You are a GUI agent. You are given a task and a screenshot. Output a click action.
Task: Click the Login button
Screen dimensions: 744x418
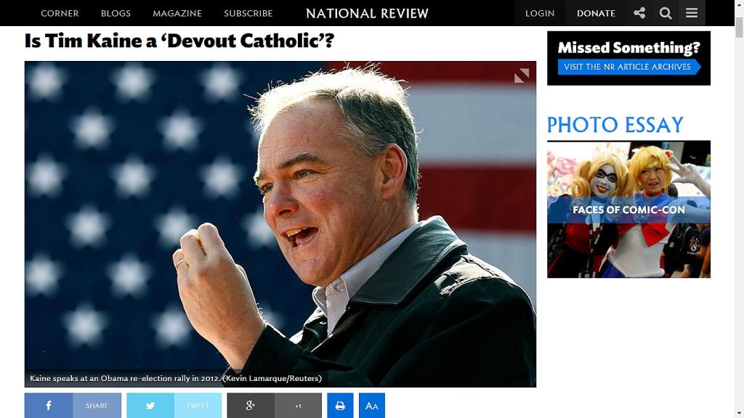pyautogui.click(x=540, y=13)
